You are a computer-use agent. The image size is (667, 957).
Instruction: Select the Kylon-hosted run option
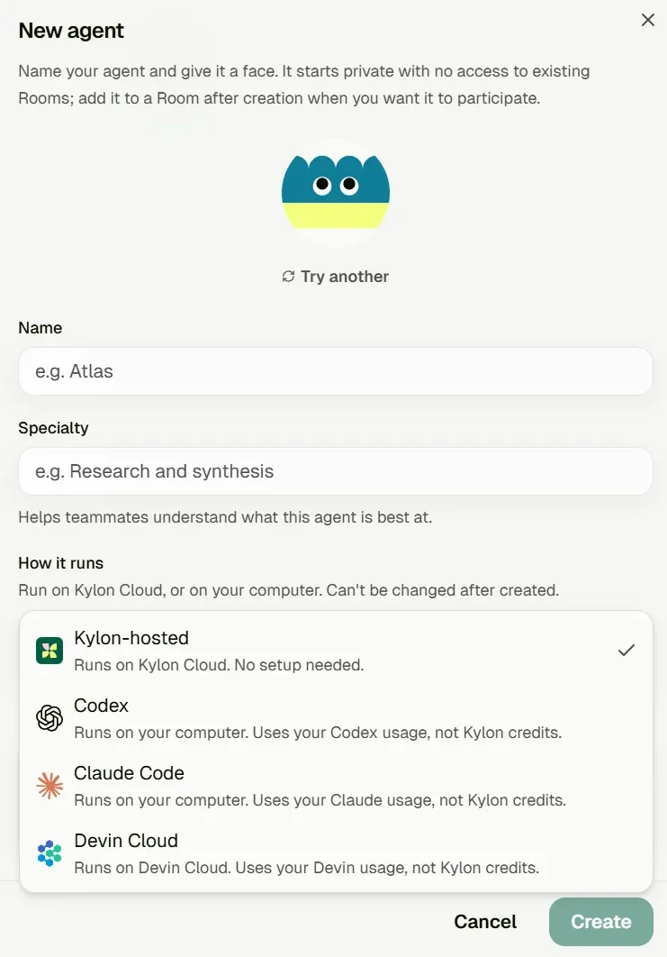[336, 651]
